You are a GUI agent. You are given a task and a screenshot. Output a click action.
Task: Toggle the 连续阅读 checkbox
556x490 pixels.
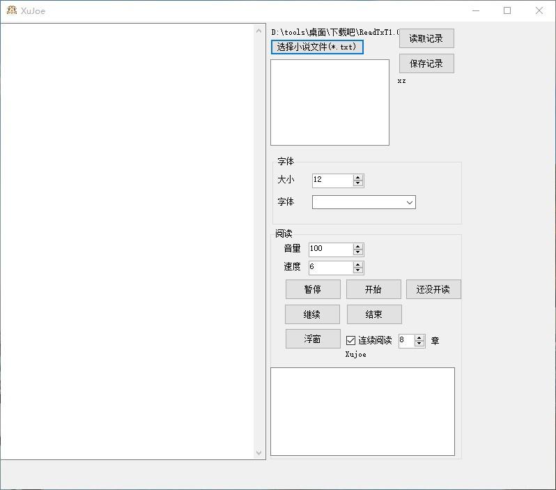coord(350,341)
